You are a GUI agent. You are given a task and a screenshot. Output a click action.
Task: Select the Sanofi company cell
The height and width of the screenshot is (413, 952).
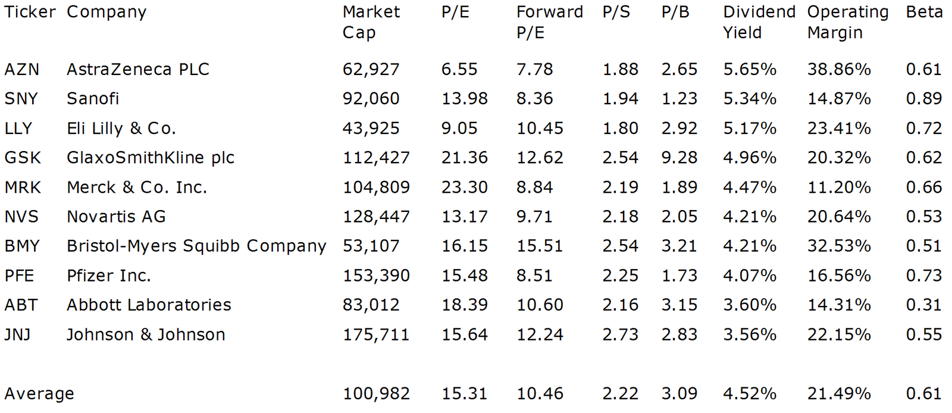(x=93, y=99)
